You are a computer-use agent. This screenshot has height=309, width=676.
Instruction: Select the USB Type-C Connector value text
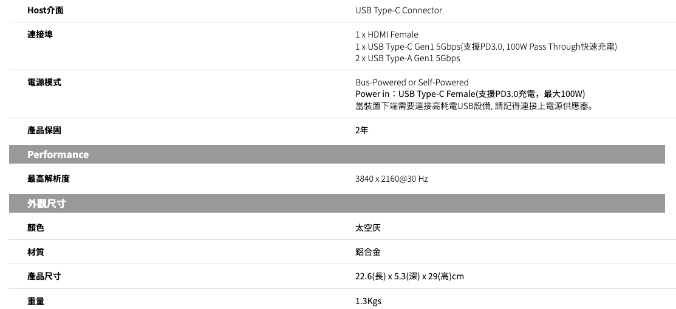click(x=398, y=10)
